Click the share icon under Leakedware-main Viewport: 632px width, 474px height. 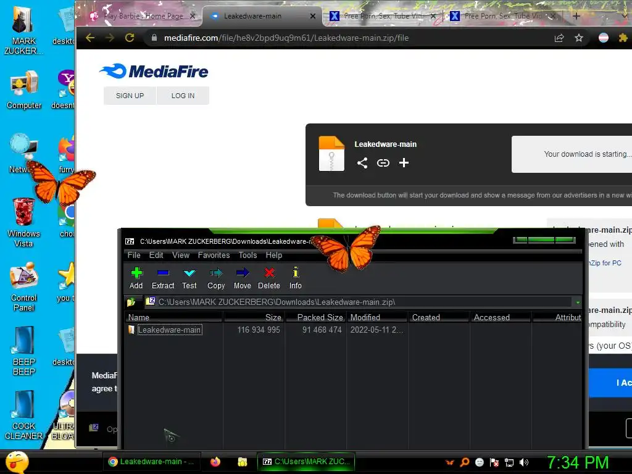pos(362,163)
